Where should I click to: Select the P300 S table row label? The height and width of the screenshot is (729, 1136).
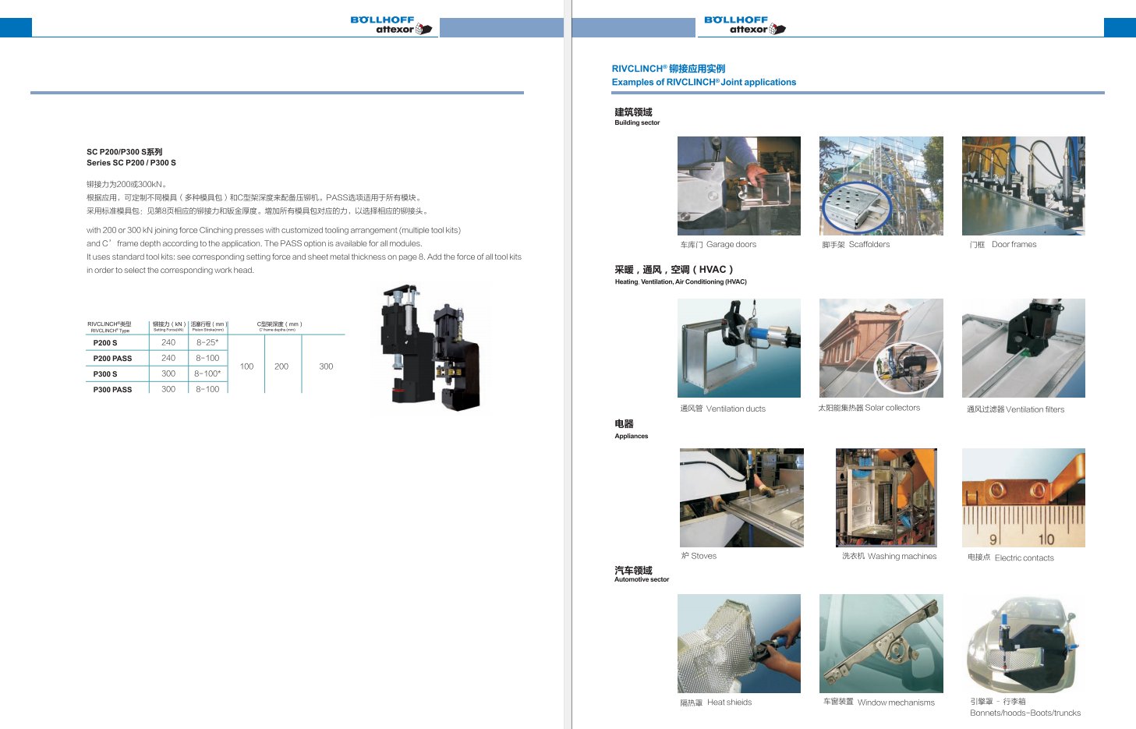click(x=105, y=374)
